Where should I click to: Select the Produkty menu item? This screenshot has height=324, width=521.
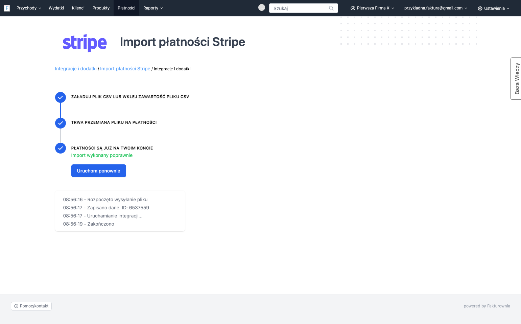(x=101, y=8)
